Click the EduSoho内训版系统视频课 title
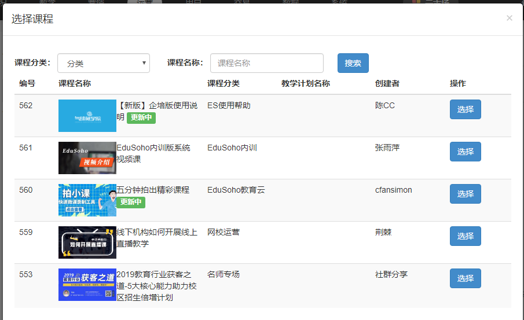The image size is (524, 320). (x=153, y=148)
